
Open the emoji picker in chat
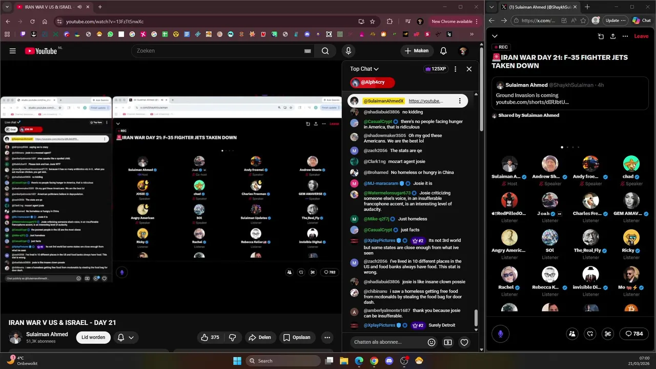click(x=432, y=342)
